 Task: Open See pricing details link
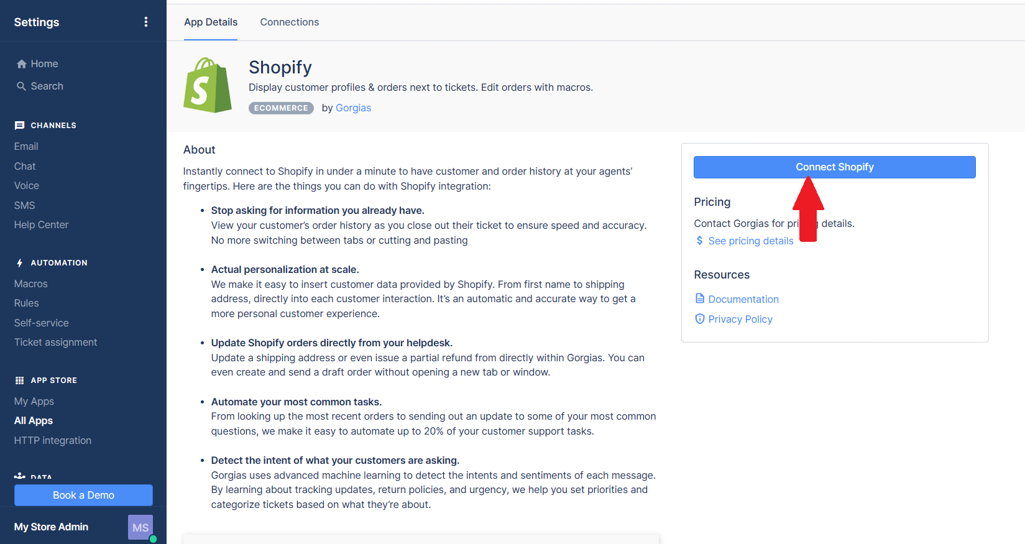[751, 241]
